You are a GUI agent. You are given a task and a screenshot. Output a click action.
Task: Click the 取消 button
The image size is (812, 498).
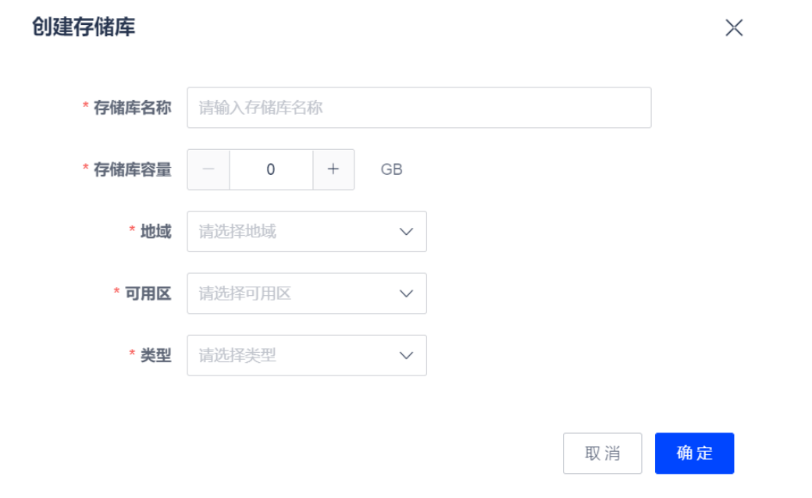pos(602,454)
